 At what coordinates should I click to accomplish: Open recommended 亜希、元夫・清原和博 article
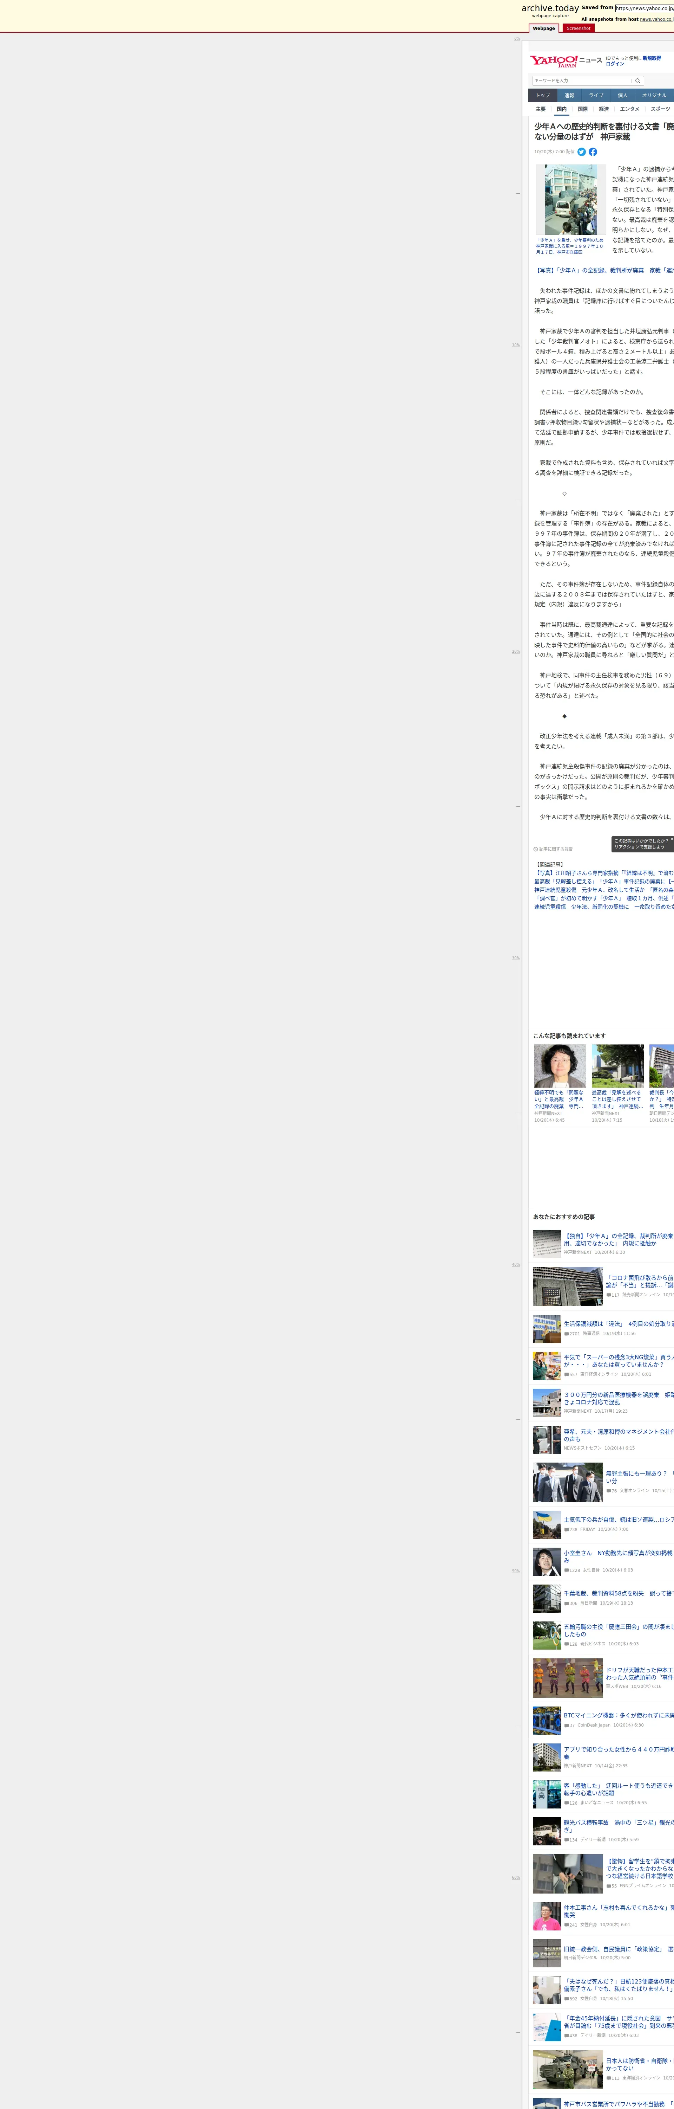pos(619,1435)
